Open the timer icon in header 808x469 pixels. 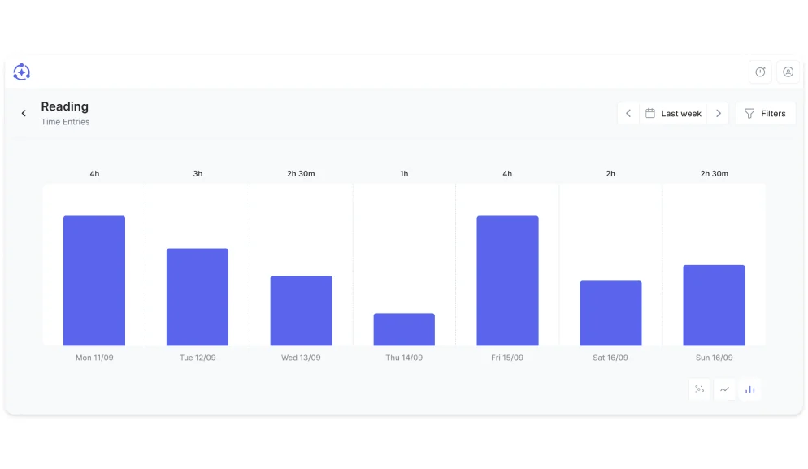(760, 72)
